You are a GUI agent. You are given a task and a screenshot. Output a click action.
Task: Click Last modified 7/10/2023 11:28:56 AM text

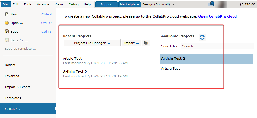tap(95, 63)
